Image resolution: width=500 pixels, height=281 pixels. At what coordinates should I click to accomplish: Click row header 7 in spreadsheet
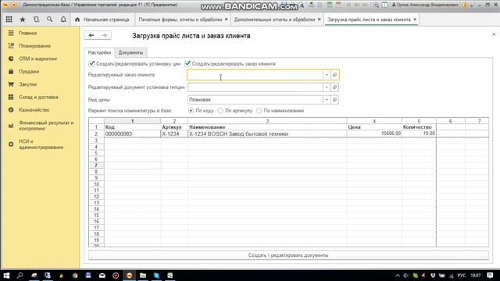coord(96,165)
